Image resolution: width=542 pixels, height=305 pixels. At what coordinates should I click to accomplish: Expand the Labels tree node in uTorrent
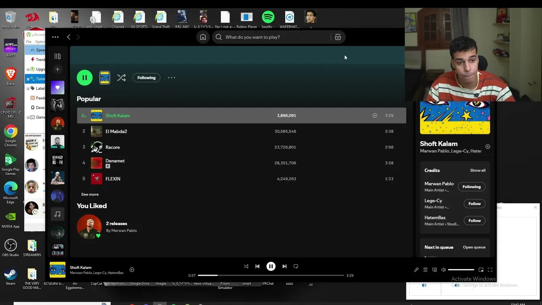(x=28, y=89)
